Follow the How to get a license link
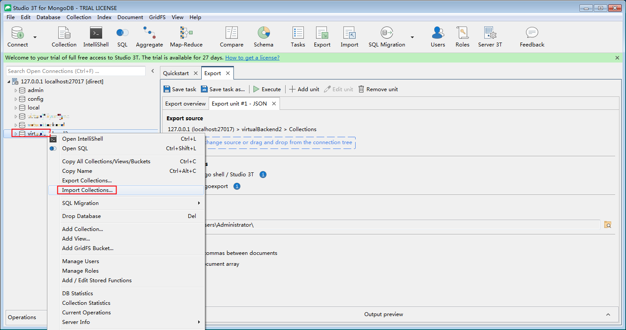626x330 pixels. (252, 58)
